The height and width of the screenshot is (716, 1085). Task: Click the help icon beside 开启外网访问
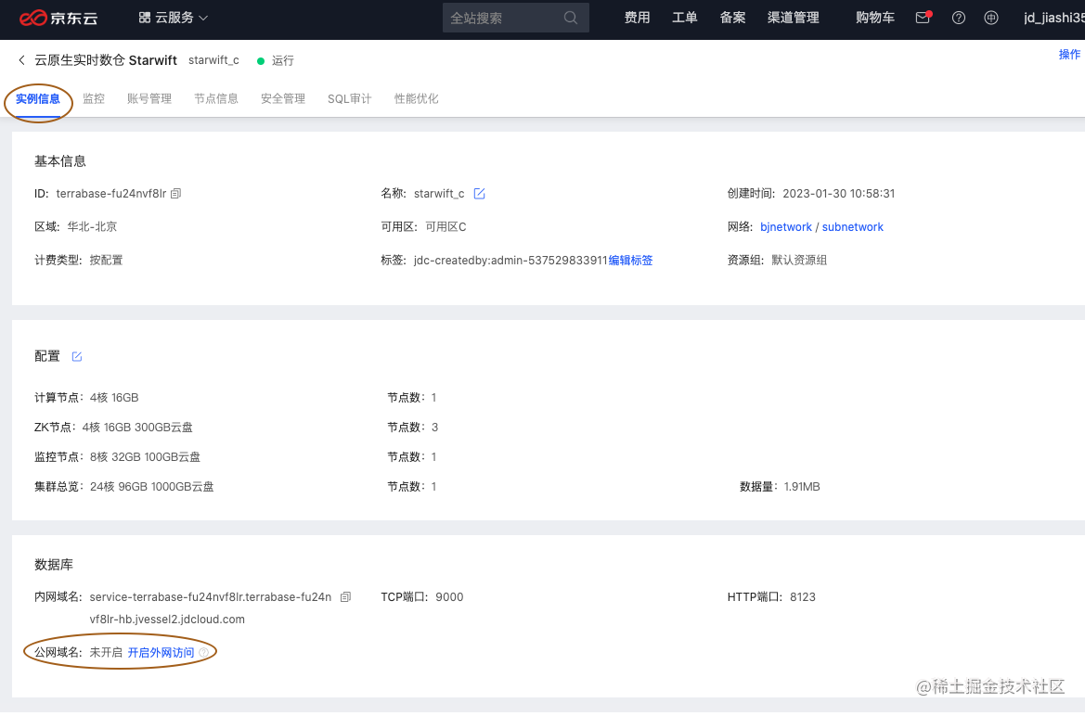coord(203,652)
